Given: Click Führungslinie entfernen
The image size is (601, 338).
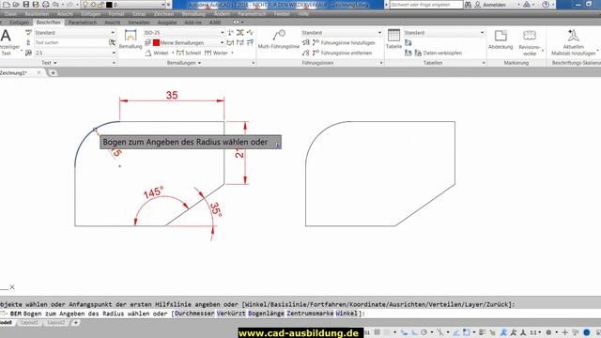Looking at the screenshot, I should coord(342,53).
